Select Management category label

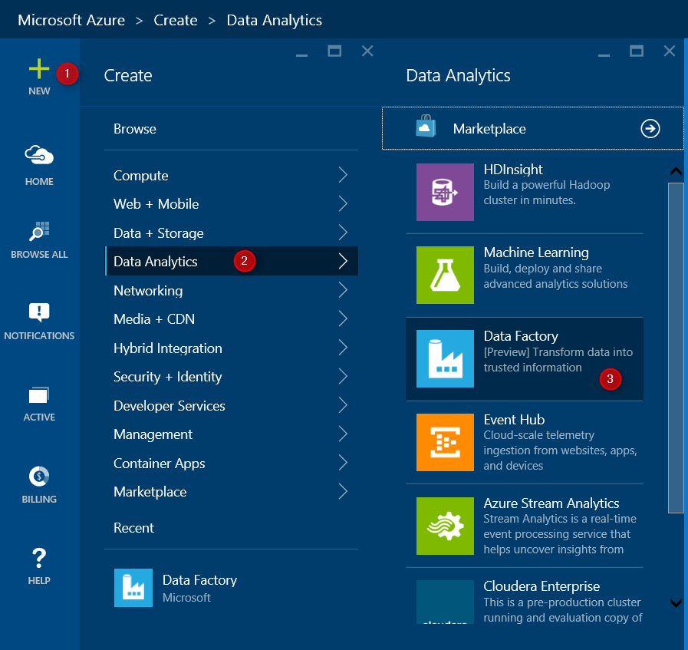[x=153, y=434]
